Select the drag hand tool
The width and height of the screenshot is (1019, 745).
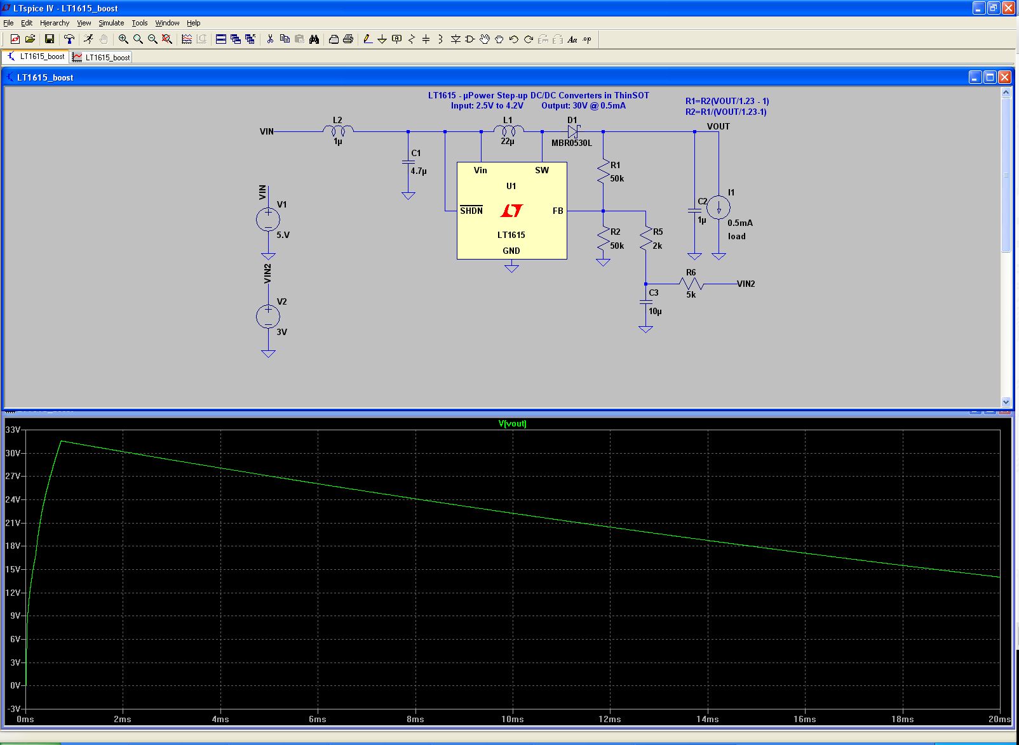click(499, 39)
